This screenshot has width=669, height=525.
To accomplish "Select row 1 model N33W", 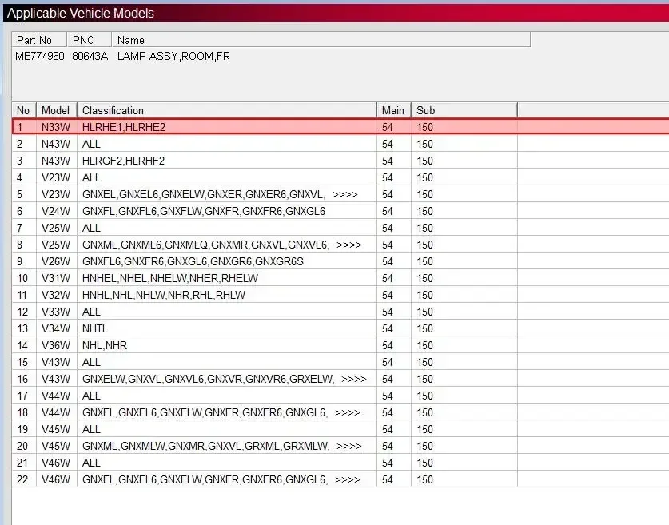I will click(x=56, y=127).
